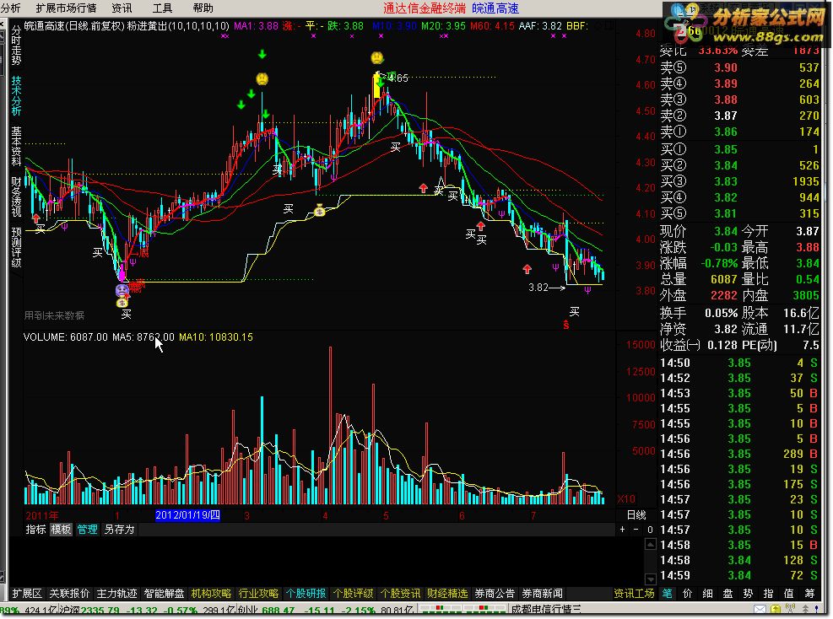Select the 盘 tab in quote panel
This screenshot has width=833, height=619.
click(728, 594)
